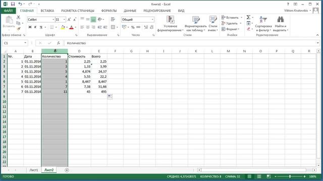Increase decimal places
Viewport: 323px width, 181px height.
coord(146,27)
